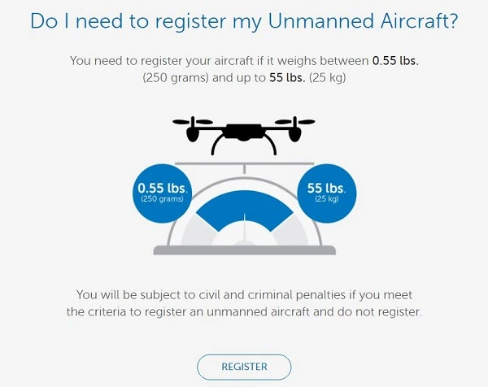The height and width of the screenshot is (387, 488).
Task: Click the "Do I need to register" heading
Action: click(244, 21)
